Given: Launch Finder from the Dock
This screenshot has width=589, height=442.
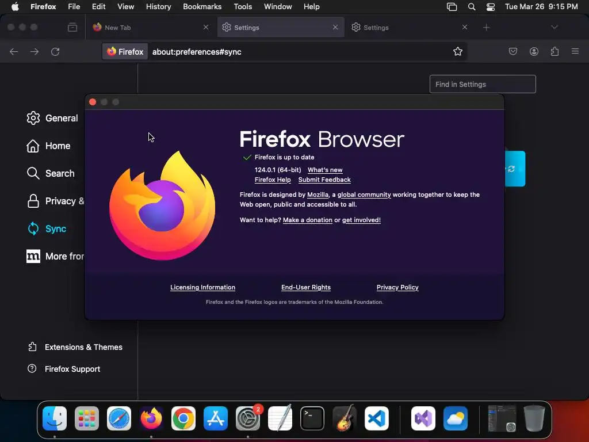Looking at the screenshot, I should (x=55, y=418).
